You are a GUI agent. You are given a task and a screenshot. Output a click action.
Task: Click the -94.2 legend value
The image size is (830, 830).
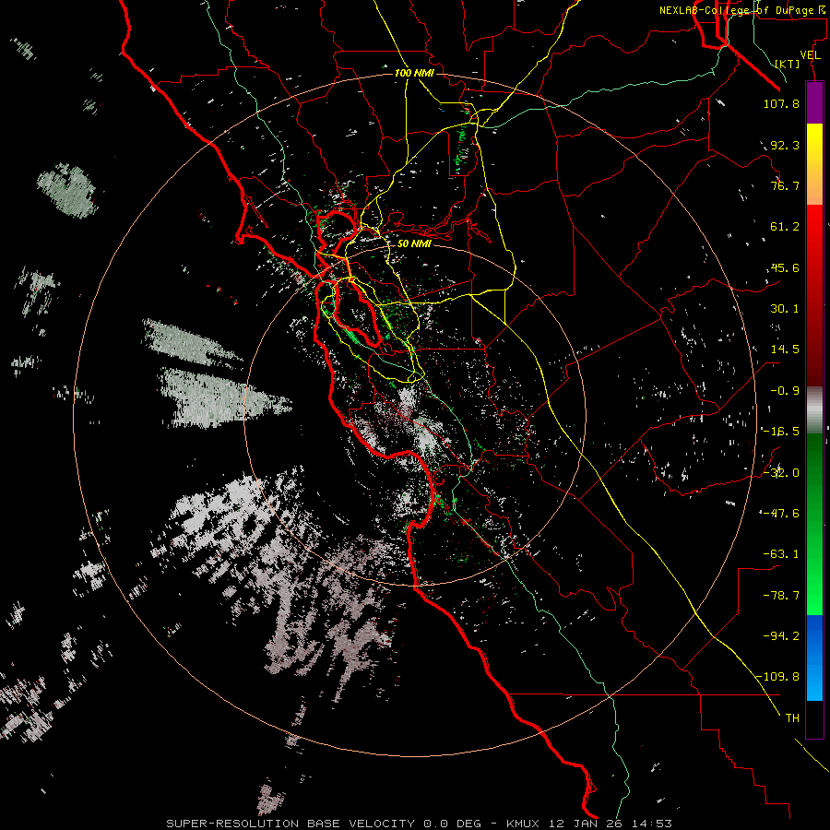coord(781,635)
